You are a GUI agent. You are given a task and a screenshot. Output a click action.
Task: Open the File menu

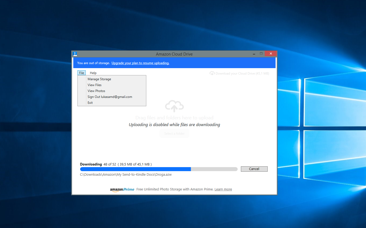82,73
